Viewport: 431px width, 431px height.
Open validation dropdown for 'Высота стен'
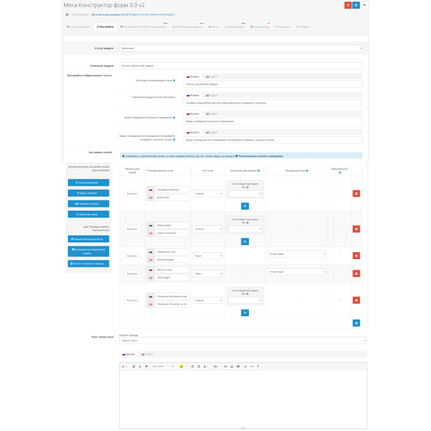point(297,272)
